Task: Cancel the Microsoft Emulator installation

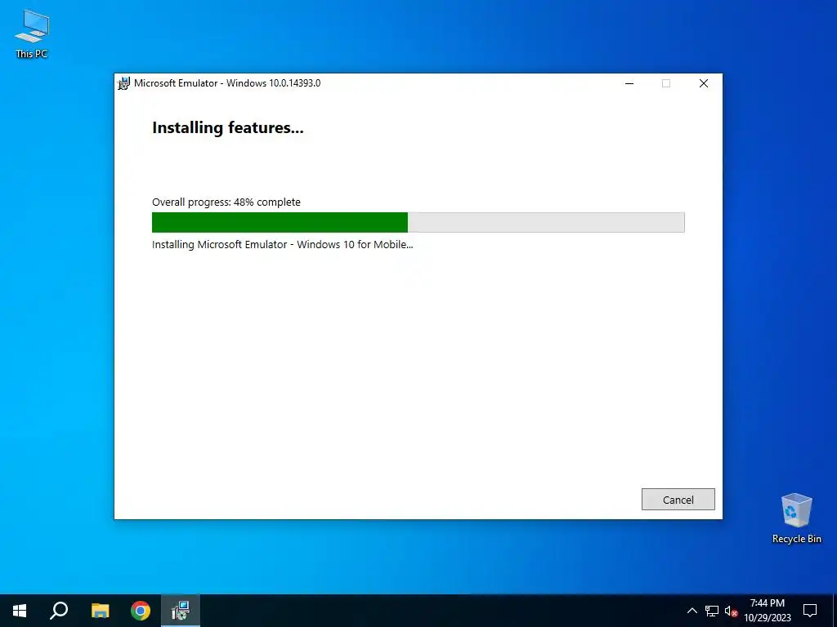Action: click(x=678, y=499)
